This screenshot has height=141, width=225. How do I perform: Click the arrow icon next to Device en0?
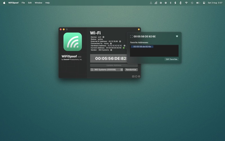pyautogui.click(x=103, y=37)
